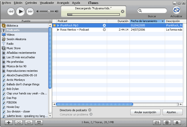Open the Directorio de podcasts link
187x127 pixels.
[x=73, y=110]
